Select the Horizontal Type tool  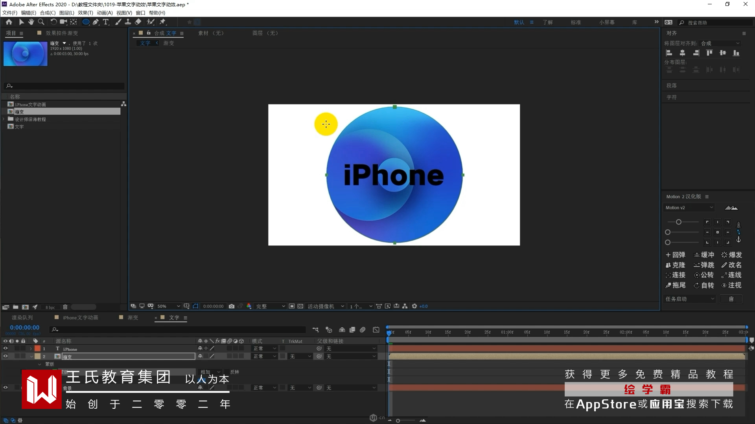pyautogui.click(x=106, y=22)
